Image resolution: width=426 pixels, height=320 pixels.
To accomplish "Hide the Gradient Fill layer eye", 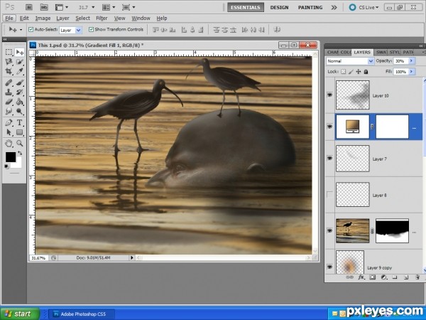I will point(329,127).
